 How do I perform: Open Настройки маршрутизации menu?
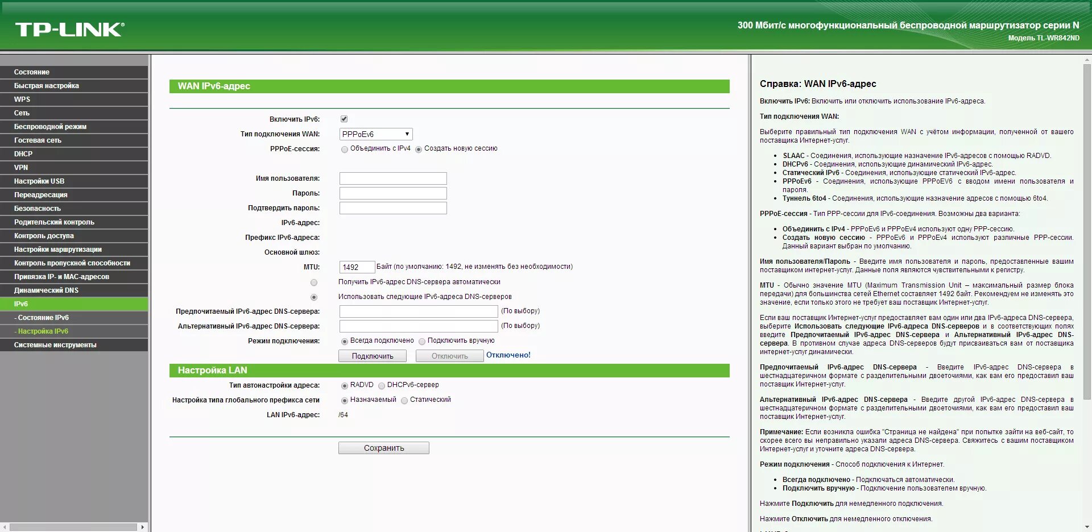[74, 250]
